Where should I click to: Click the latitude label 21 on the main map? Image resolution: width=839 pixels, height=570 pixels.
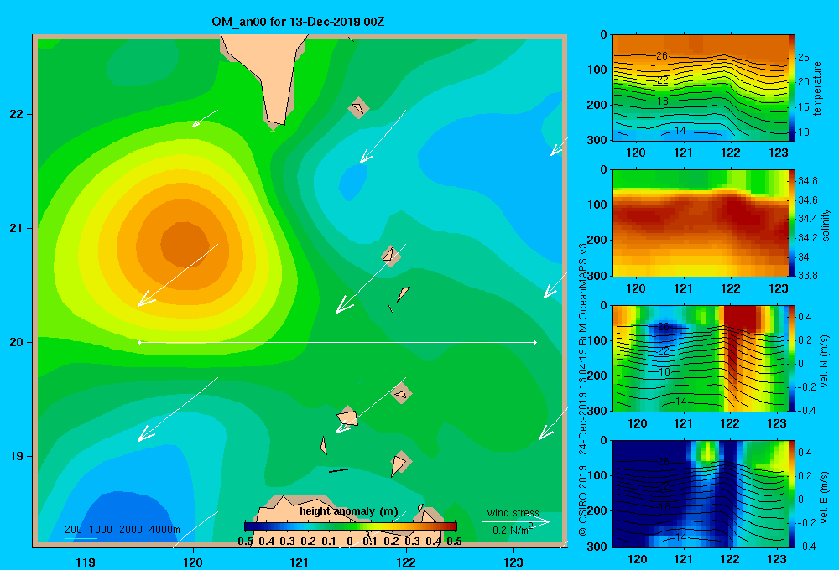pyautogui.click(x=17, y=228)
